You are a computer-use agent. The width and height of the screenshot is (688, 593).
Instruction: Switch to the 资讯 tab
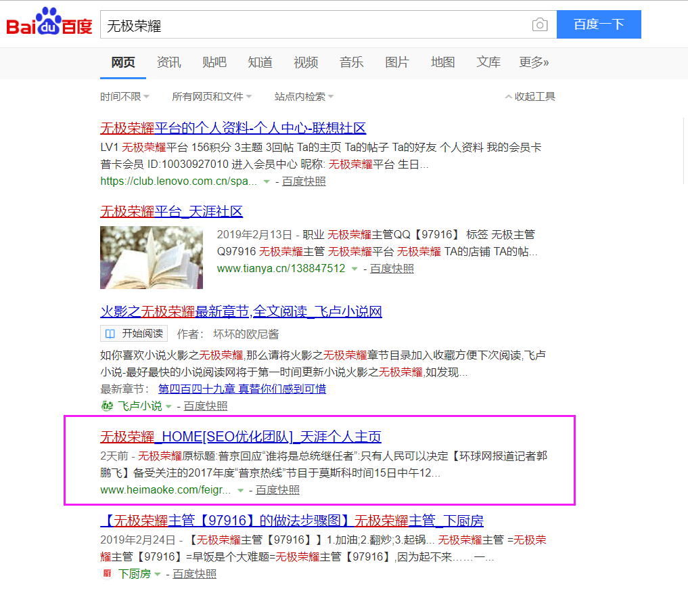tap(169, 63)
